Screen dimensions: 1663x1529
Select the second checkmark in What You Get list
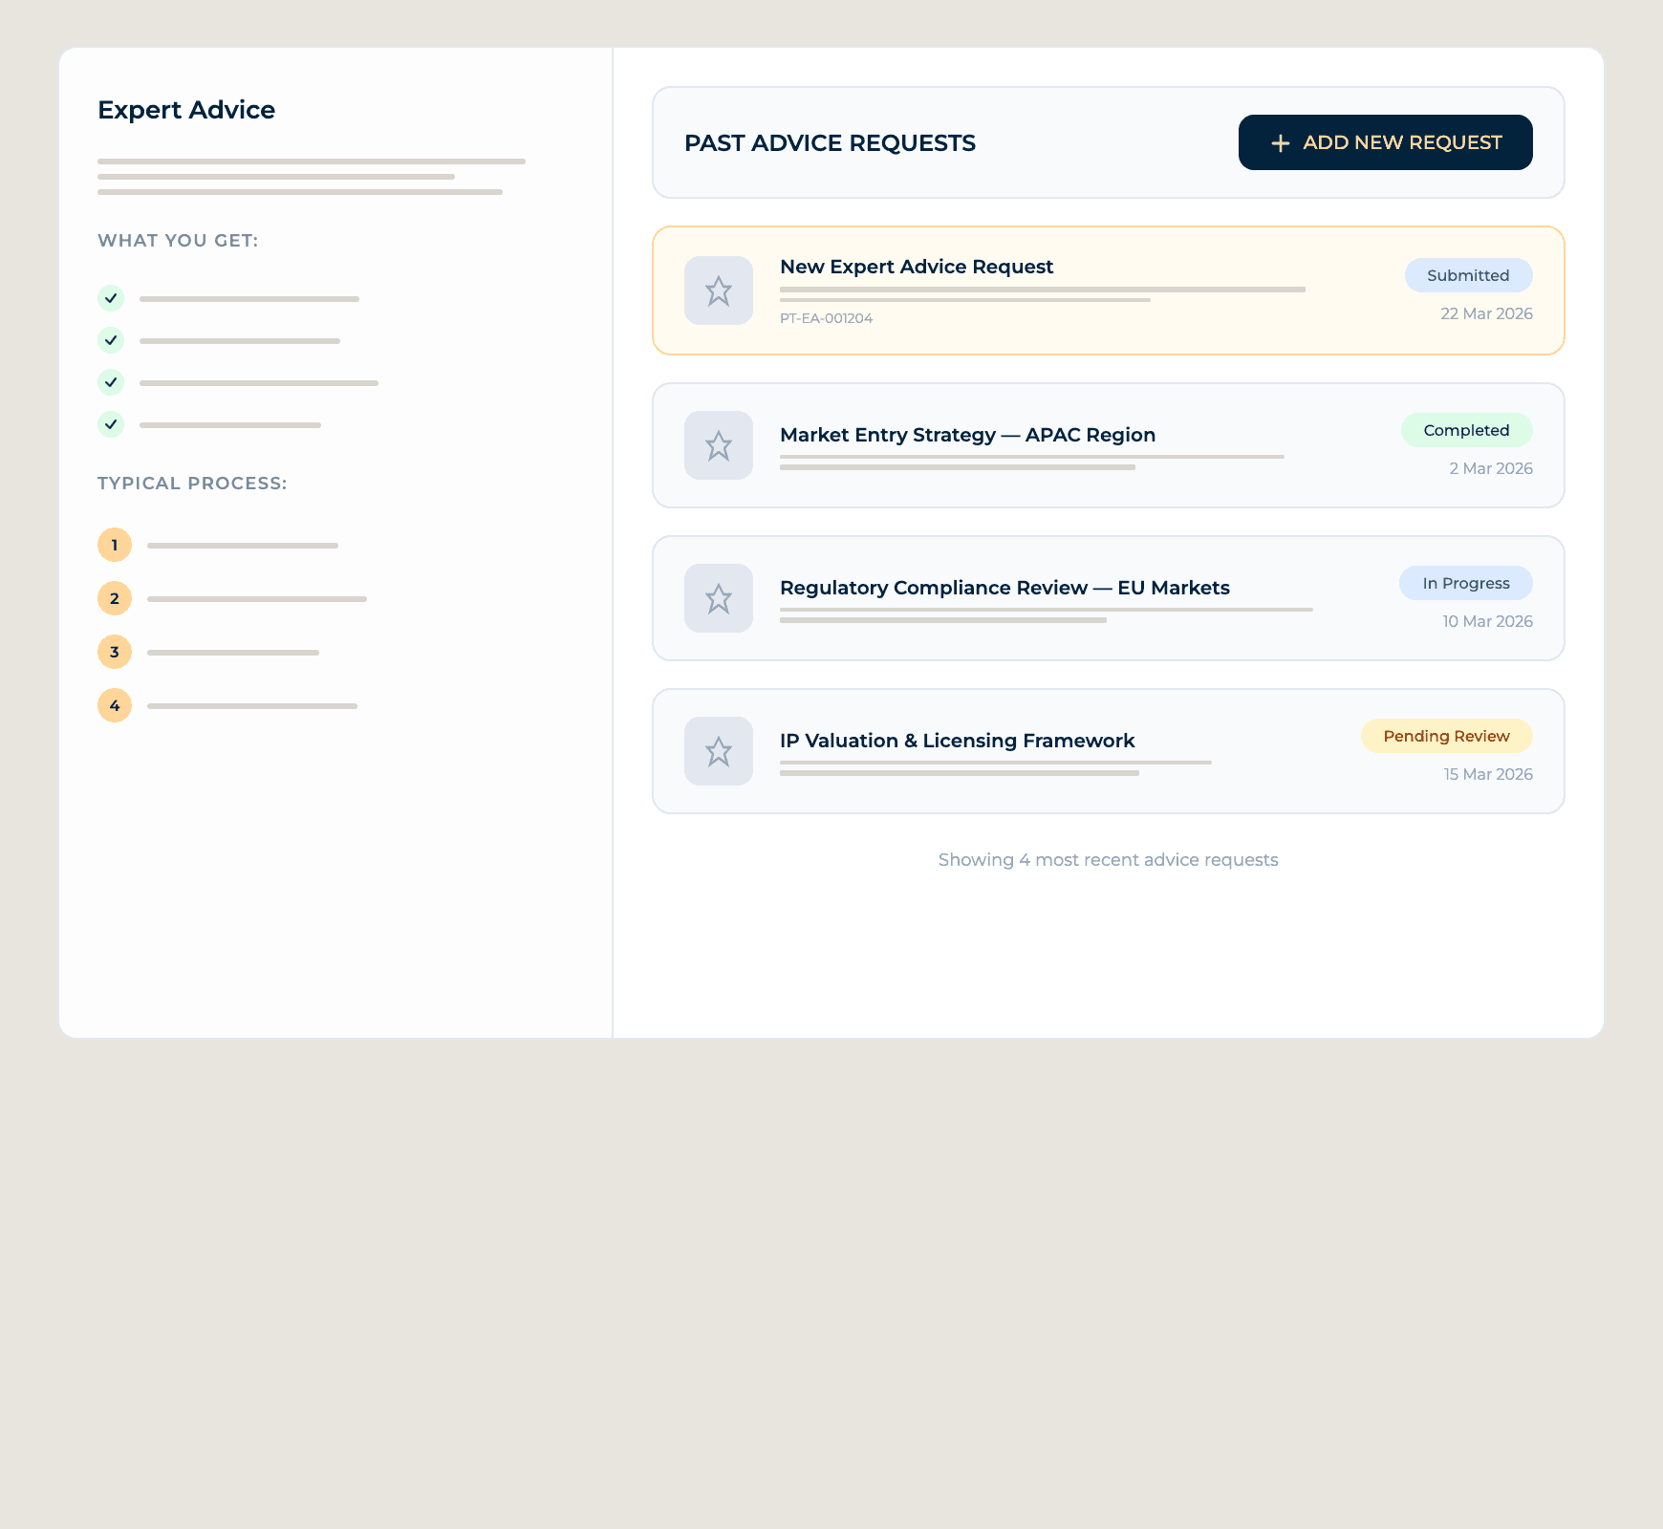111,340
